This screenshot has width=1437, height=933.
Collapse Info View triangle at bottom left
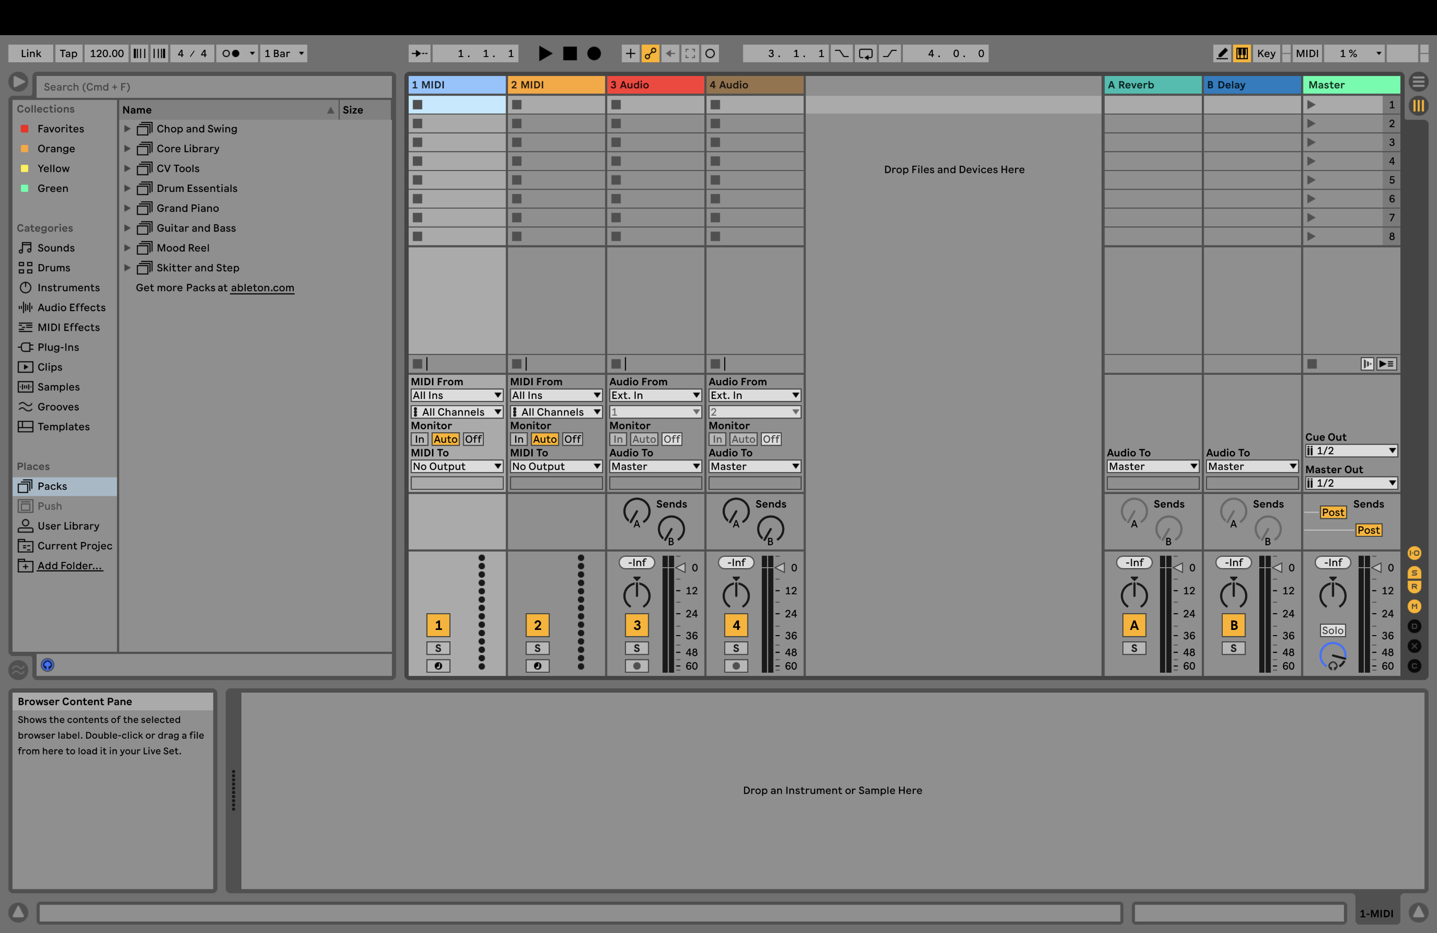(18, 912)
